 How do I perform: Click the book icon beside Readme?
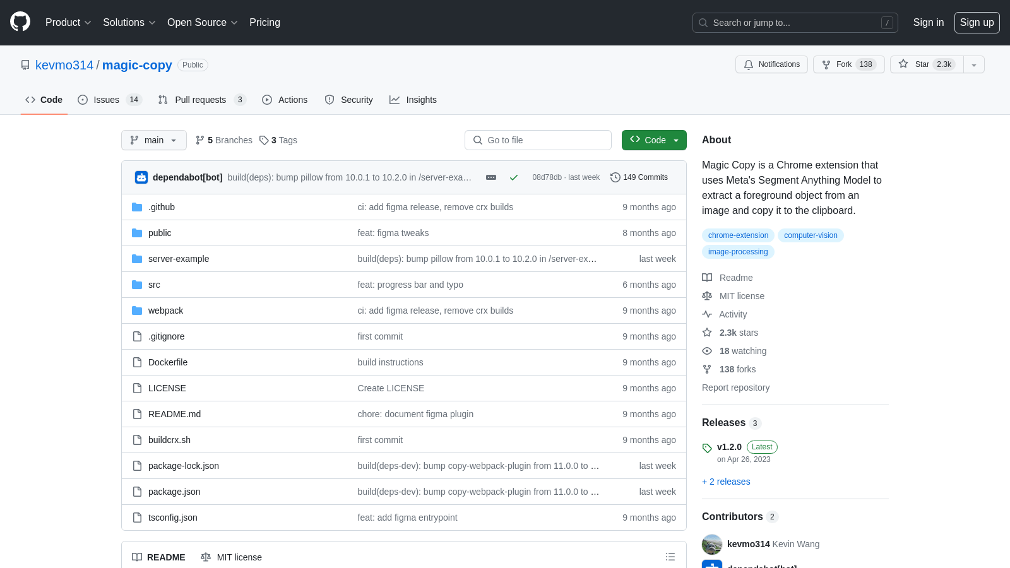coord(707,278)
